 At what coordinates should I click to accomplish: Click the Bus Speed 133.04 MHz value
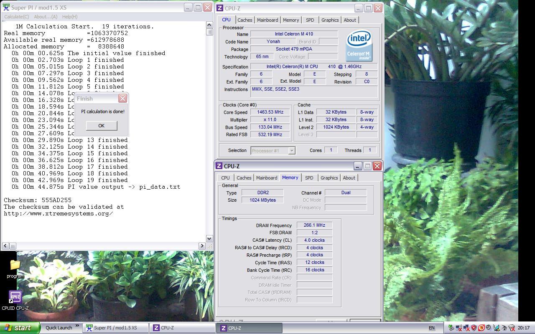[x=270, y=127]
